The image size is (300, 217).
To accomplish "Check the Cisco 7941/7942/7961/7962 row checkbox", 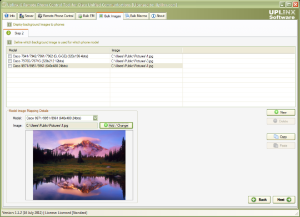I will [x=10, y=56].
